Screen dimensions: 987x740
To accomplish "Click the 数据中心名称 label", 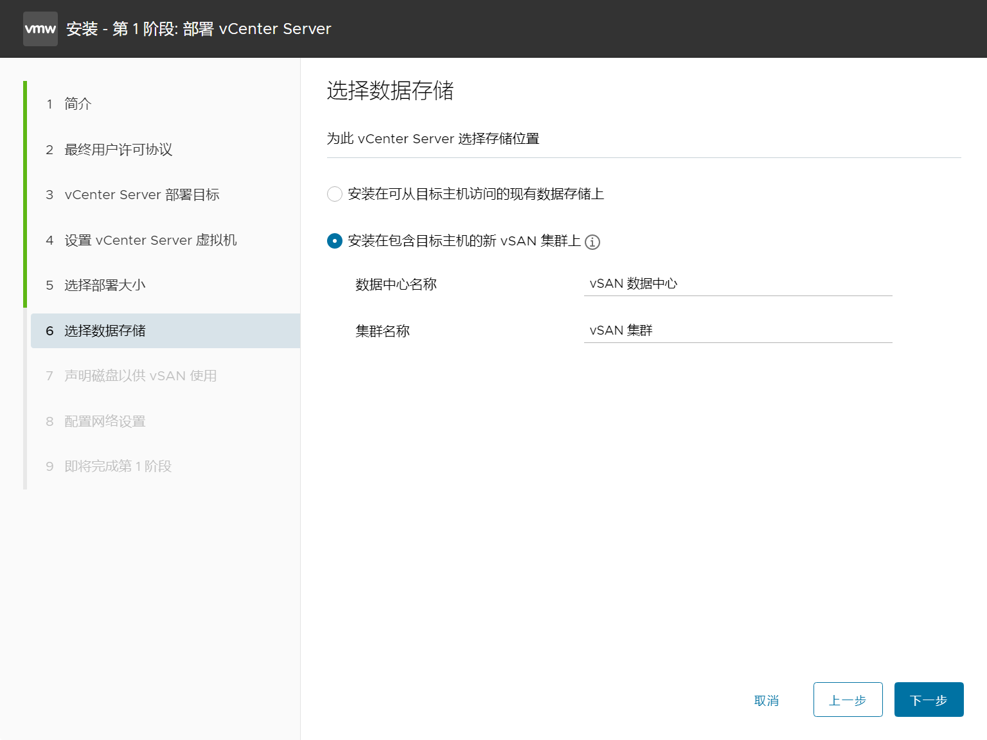I will coord(396,285).
